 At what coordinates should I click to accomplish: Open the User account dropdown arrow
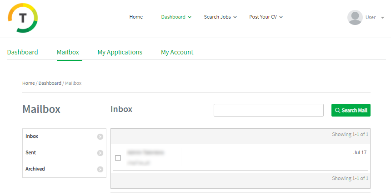click(x=382, y=18)
